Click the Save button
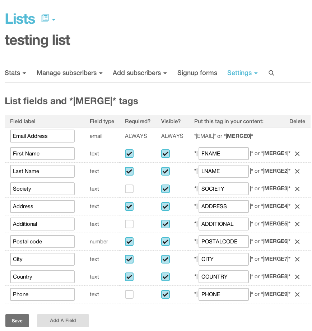 (x=17, y=321)
